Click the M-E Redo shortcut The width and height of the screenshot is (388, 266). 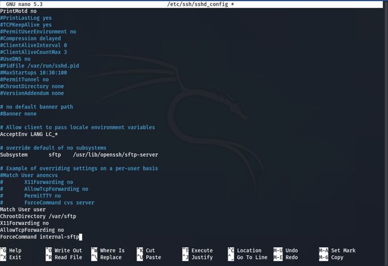[285, 257]
